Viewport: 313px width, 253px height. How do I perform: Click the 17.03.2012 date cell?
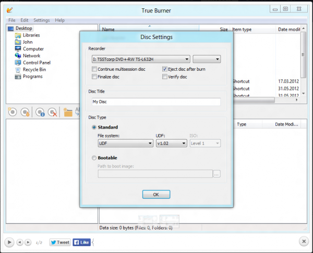(x=288, y=81)
